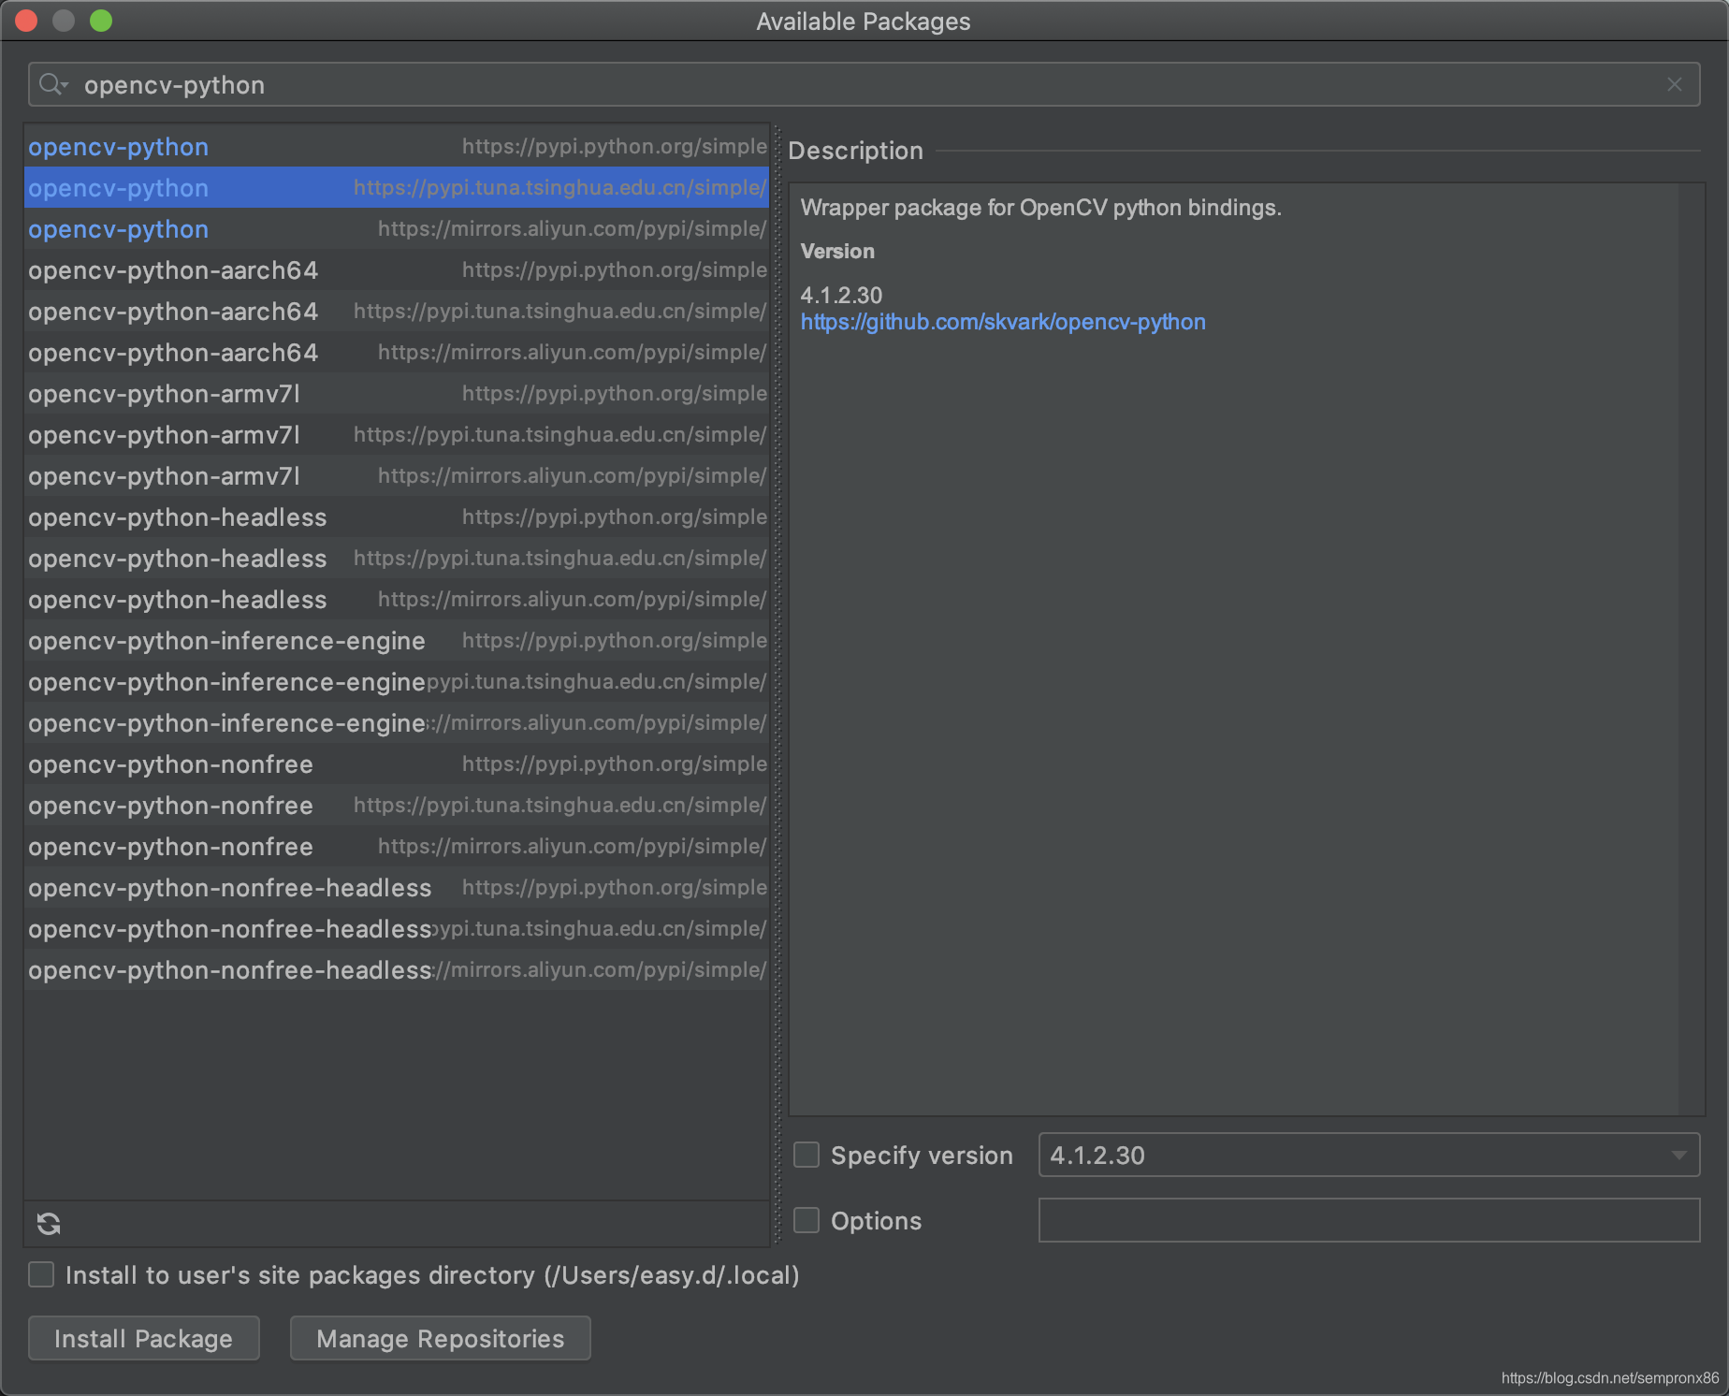
Task: Select opencv-python-nonfree from tsinghua mirror
Action: 397,806
